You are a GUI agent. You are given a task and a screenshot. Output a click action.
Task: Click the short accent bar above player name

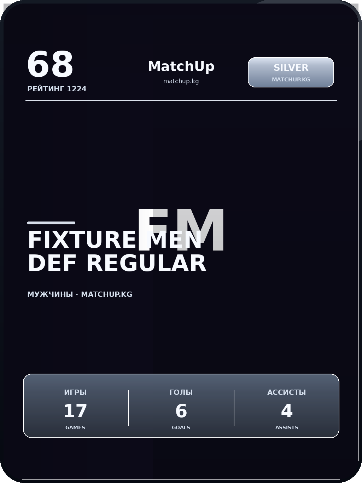click(51, 223)
